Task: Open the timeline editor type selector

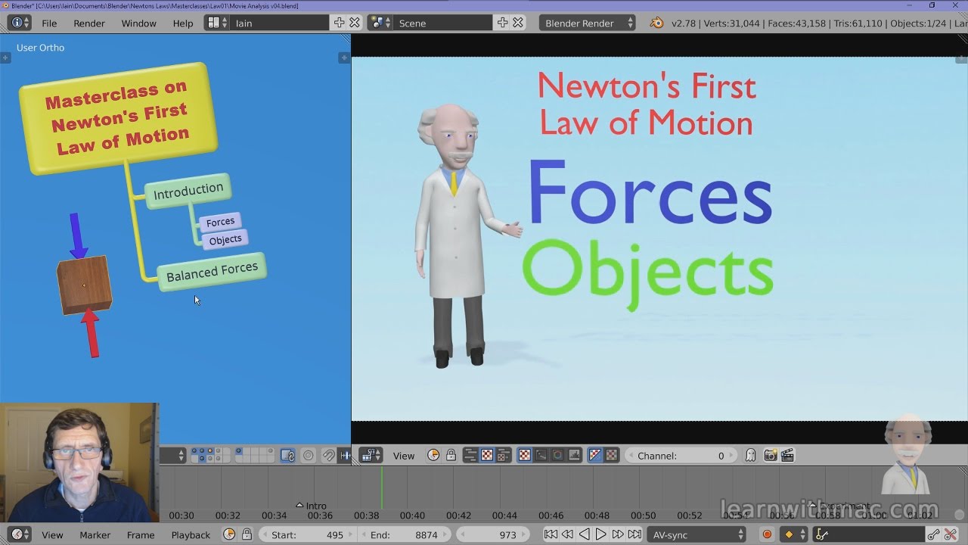Action: (20, 535)
